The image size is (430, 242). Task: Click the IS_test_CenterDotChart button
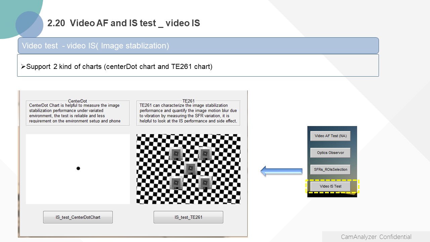click(x=78, y=217)
